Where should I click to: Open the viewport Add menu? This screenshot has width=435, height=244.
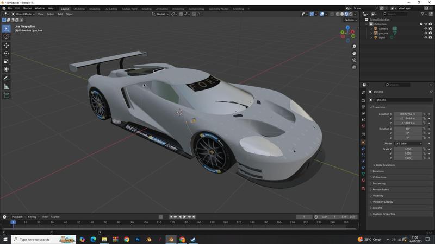coord(60,14)
